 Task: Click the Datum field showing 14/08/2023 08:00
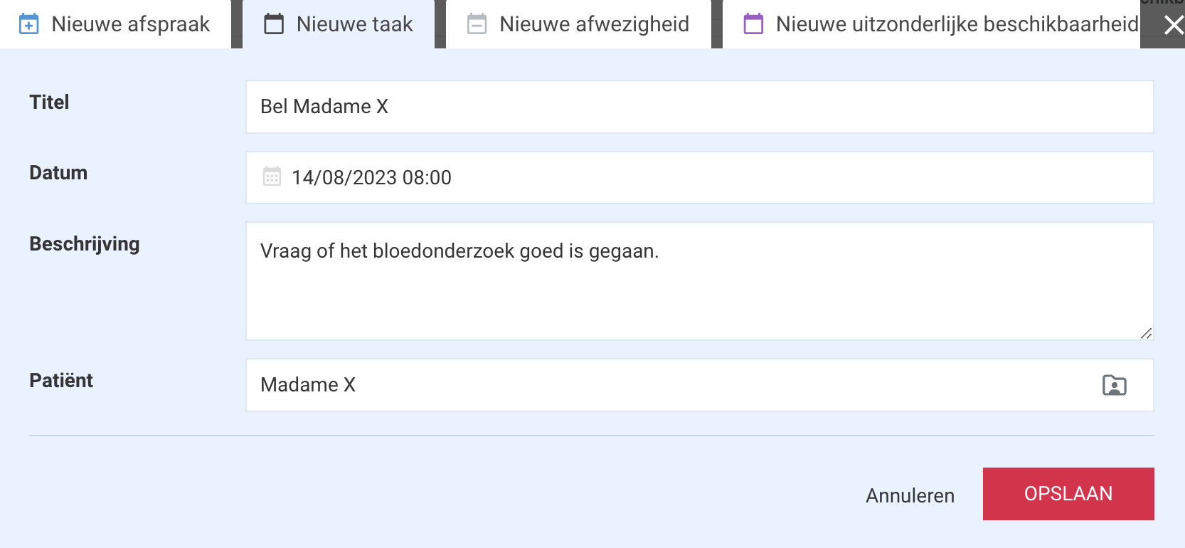click(x=700, y=177)
